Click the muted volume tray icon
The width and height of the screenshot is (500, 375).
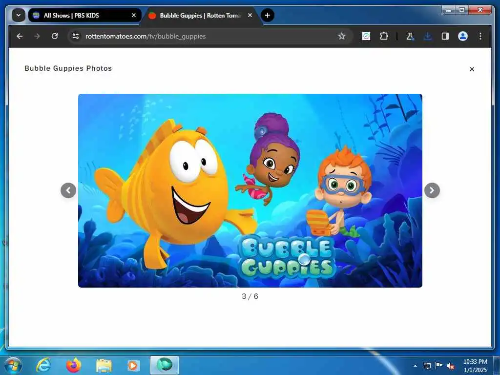[451, 366]
